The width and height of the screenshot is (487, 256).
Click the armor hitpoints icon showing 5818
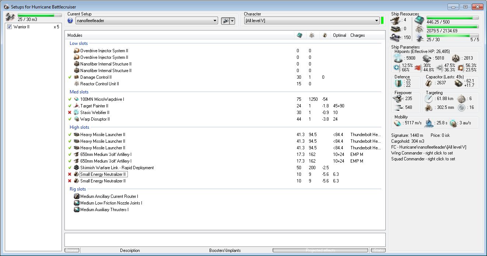click(x=427, y=58)
